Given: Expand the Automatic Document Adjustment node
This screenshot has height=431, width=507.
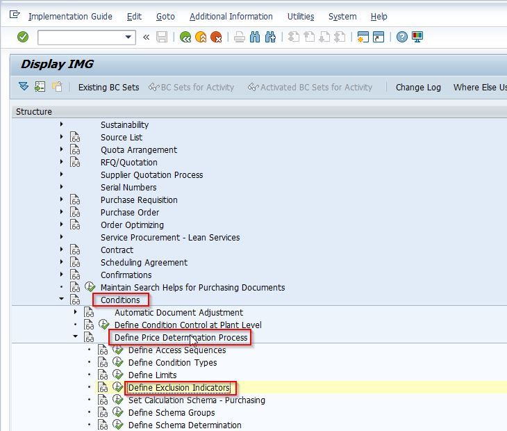Looking at the screenshot, I should click(75, 311).
